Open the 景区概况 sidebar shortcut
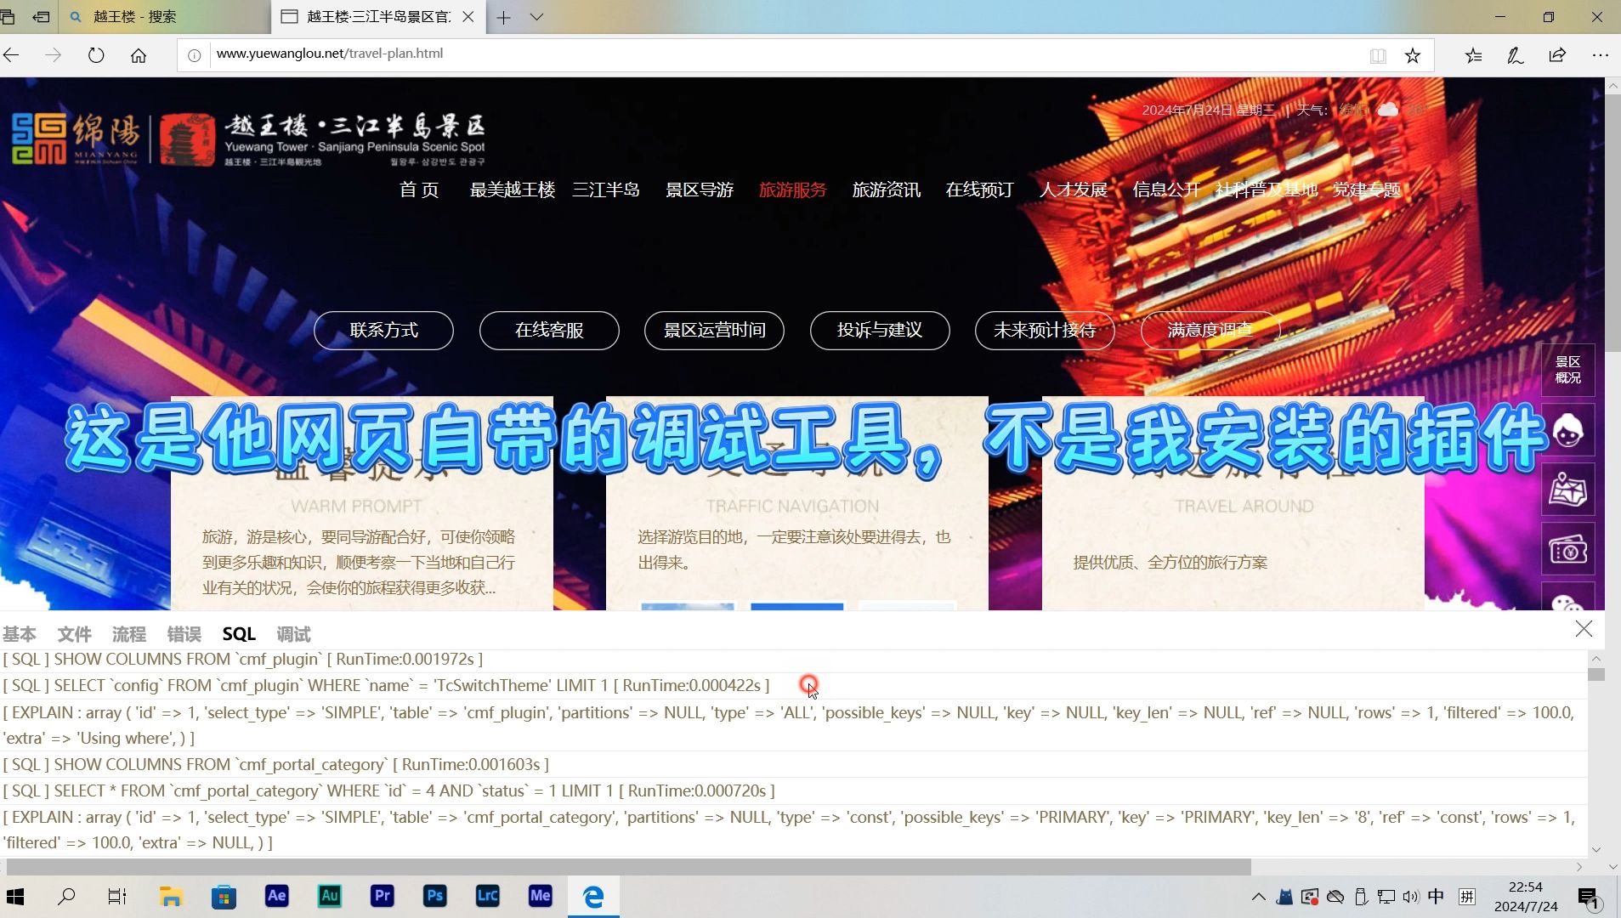This screenshot has width=1621, height=918. 1568,370
